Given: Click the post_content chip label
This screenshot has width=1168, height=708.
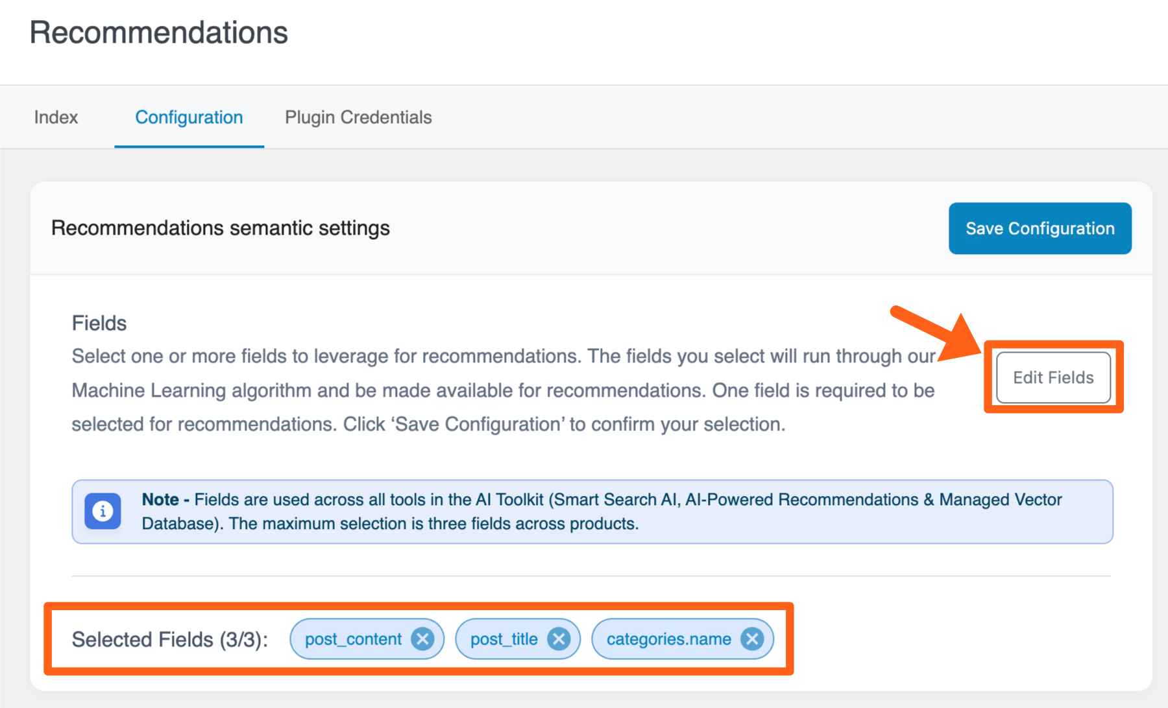Looking at the screenshot, I should pyautogui.click(x=353, y=639).
